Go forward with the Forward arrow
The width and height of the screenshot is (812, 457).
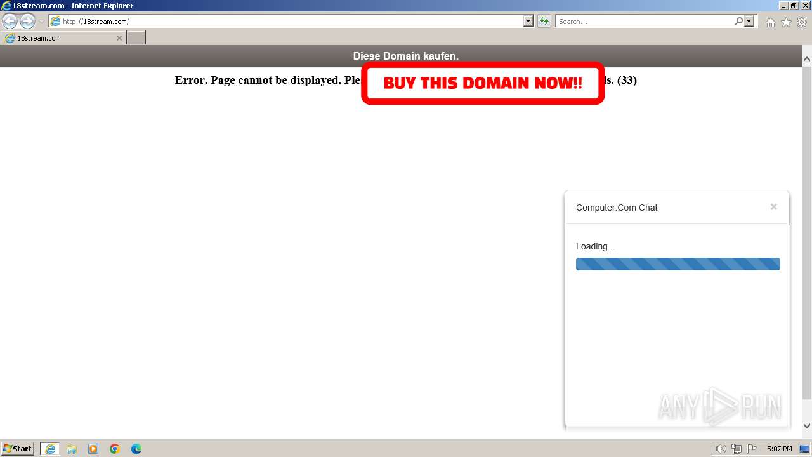coord(27,21)
